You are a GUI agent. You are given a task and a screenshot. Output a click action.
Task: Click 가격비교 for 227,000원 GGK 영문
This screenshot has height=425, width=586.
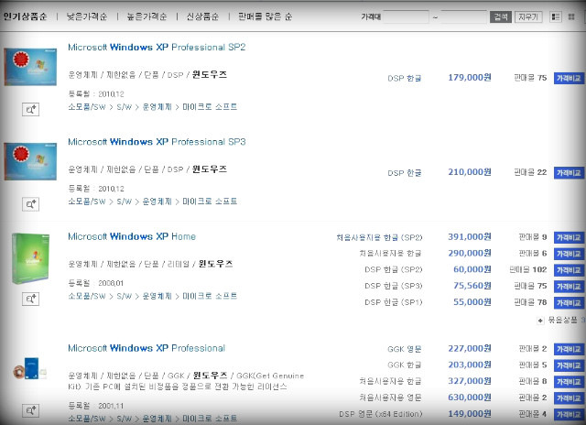point(569,349)
